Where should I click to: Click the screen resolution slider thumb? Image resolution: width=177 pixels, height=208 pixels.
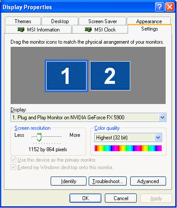pos(39,137)
